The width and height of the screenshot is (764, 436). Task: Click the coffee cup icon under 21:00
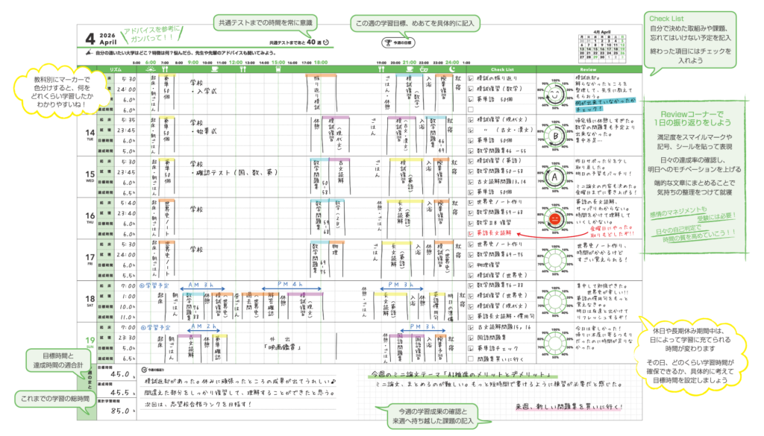(x=408, y=69)
